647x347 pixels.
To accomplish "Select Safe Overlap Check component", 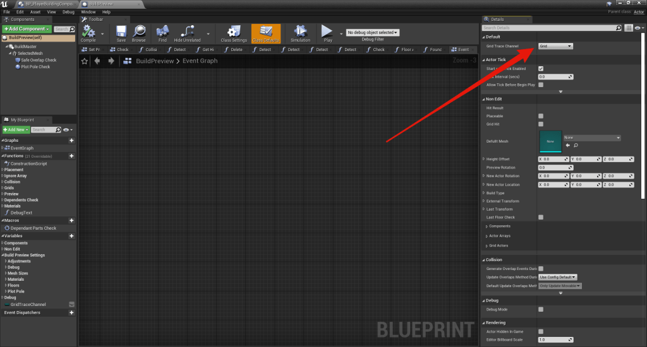I will tap(39, 60).
